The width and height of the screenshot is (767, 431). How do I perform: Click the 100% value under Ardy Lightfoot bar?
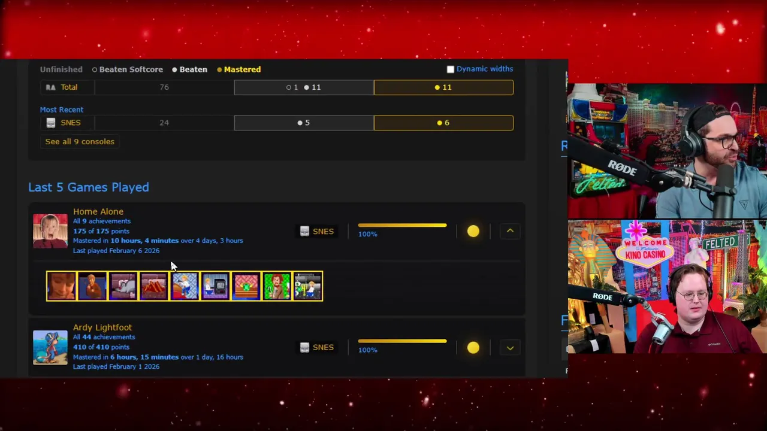(x=368, y=350)
